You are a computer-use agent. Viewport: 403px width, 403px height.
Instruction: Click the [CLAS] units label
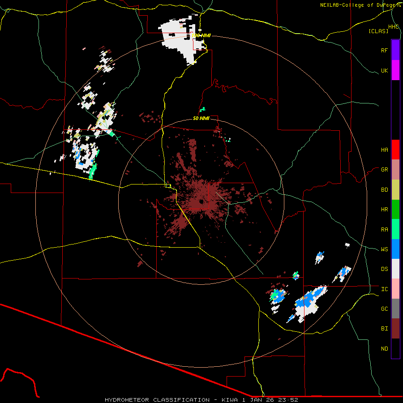point(378,31)
